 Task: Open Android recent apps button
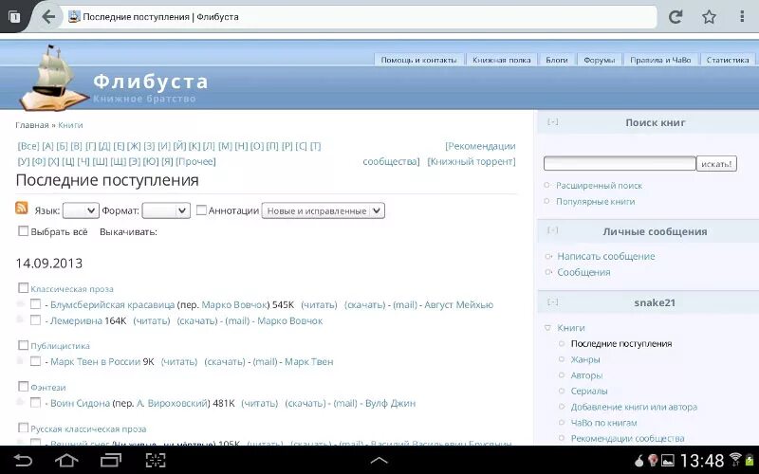pos(111,460)
